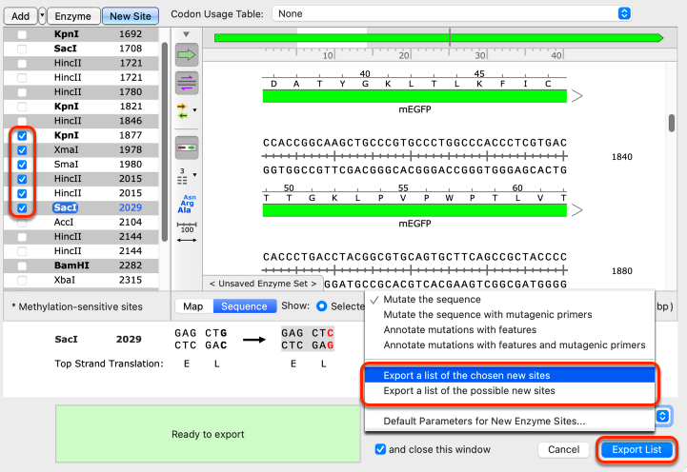The width and height of the screenshot is (687, 472).
Task: Click the upper green mEGFP feature bar
Action: click(x=414, y=96)
